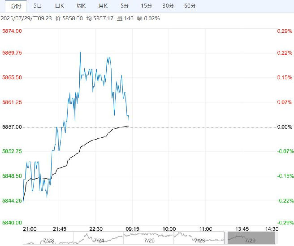
Task: Click the 22:30 time axis marker
Action: (x=96, y=229)
